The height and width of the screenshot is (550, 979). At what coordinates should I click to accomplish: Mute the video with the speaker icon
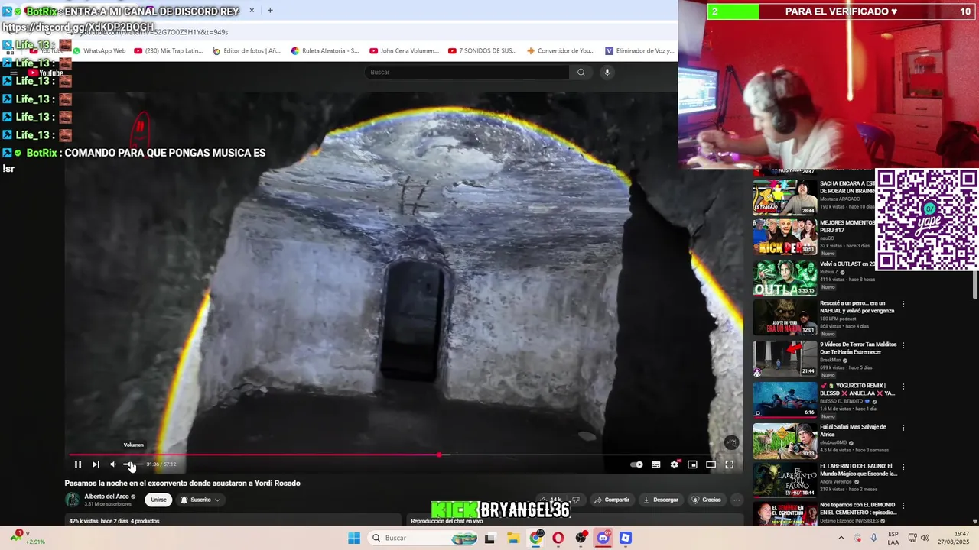113,464
